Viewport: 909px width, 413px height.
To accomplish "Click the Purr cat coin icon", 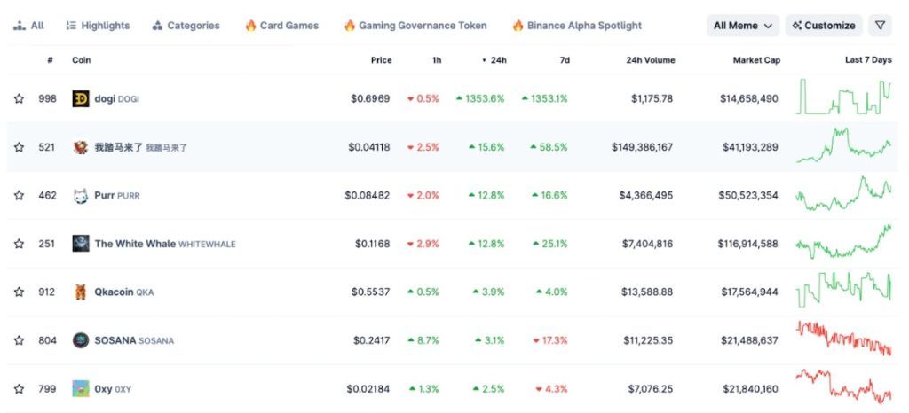I will (81, 195).
